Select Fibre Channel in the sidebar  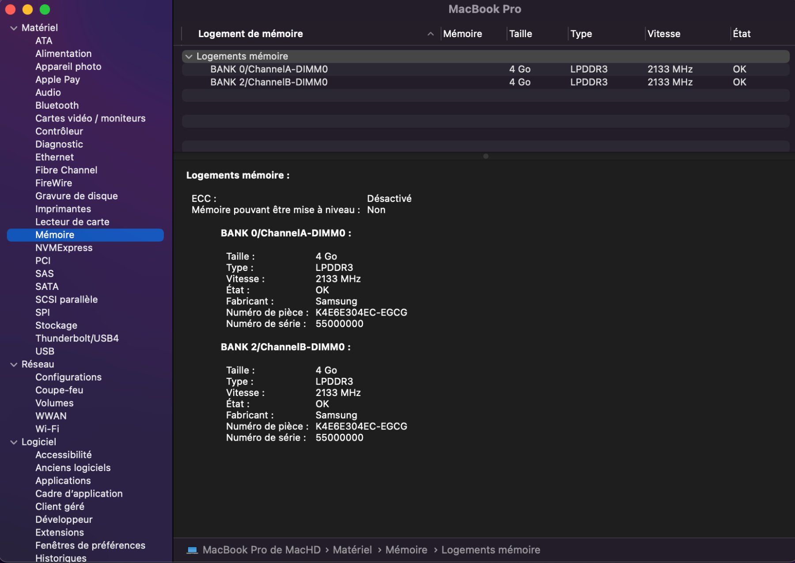66,170
